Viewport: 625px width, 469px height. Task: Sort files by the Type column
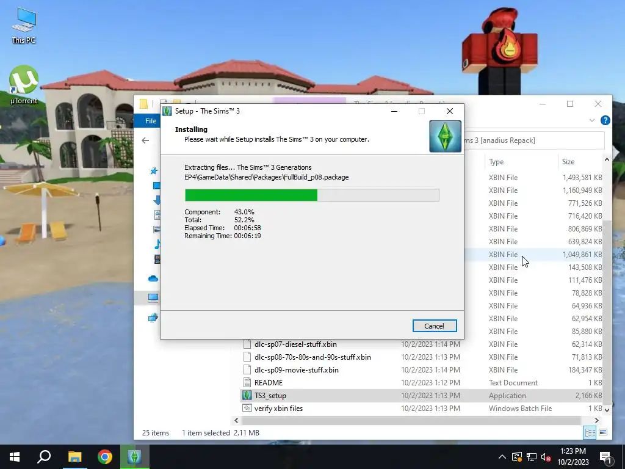(496, 161)
